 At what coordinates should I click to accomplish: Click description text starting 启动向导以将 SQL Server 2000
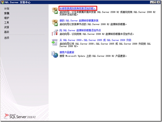105,45
